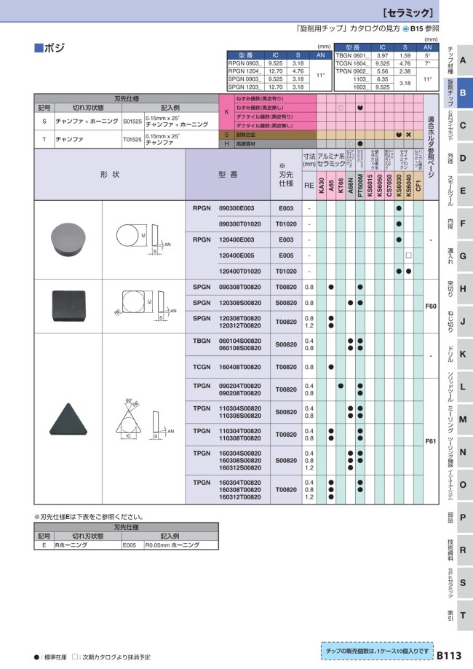Click the X mark in the S 耐熱合金 row
This screenshot has width=473, height=669.
[x=408, y=135]
